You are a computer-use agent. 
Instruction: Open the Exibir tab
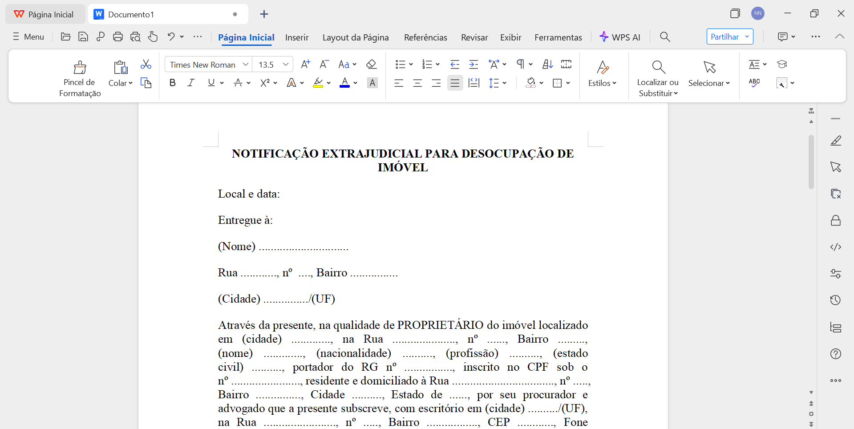point(510,37)
